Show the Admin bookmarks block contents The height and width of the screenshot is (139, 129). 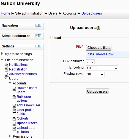[37, 36]
